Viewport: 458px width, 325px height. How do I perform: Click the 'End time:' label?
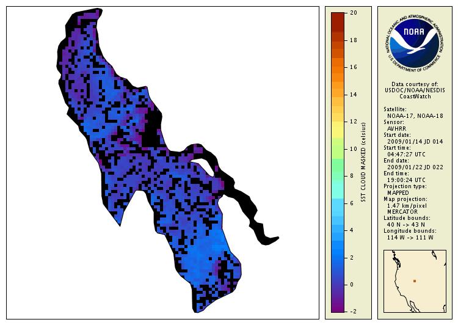pos(396,173)
